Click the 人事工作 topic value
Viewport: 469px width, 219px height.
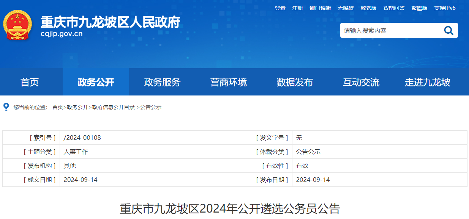[76, 152]
